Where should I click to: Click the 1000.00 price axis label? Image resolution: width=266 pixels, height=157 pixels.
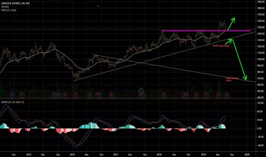point(261,59)
